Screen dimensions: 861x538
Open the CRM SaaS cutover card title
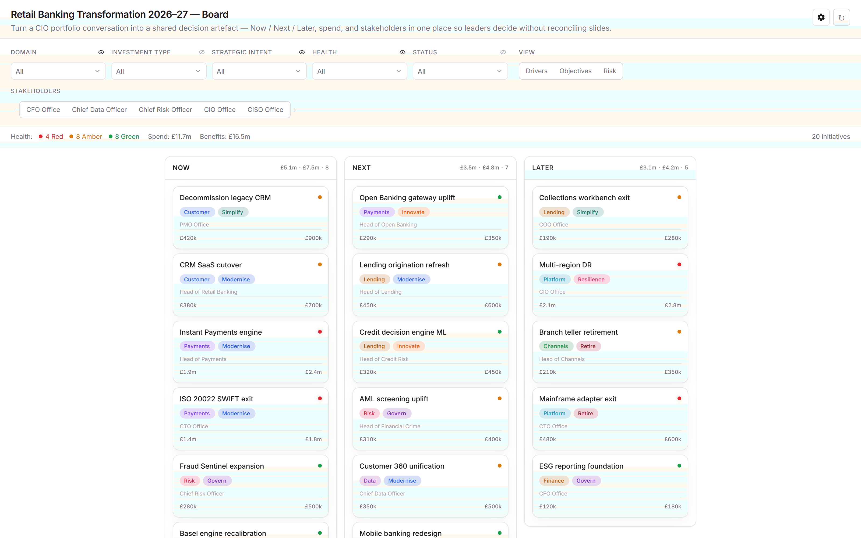(211, 265)
